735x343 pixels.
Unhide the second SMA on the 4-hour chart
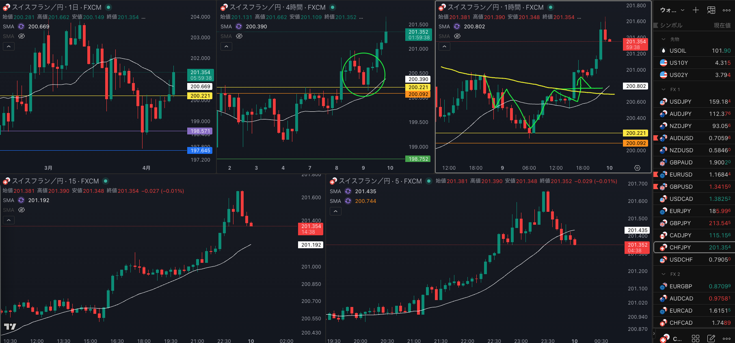tap(239, 36)
